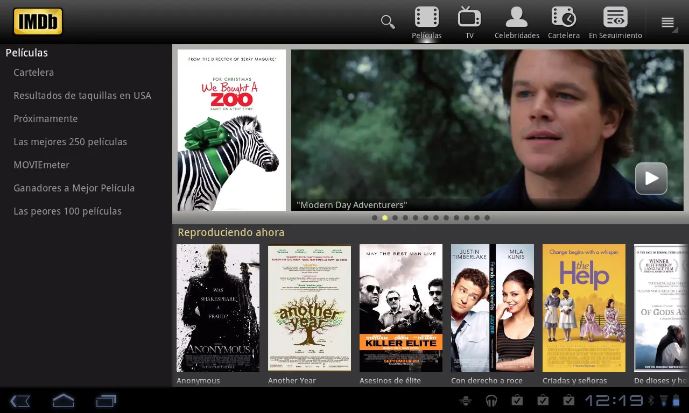Viewport: 689px width, 413px height.
Task: Open the recent apps switcher
Action: point(106,401)
